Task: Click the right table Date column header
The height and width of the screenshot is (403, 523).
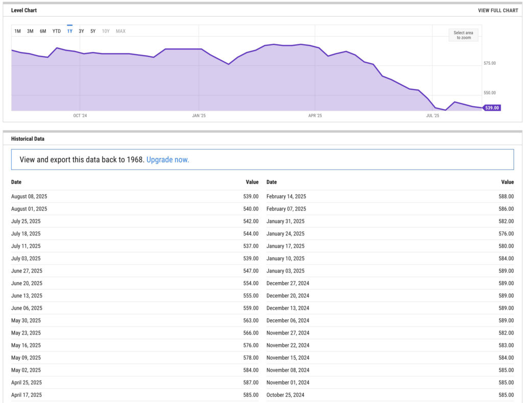Action: [272, 182]
